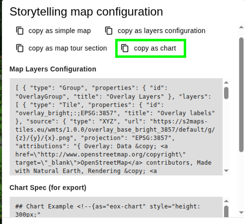This screenshot has width=244, height=224.
Task: Choose the "copy as chart" label
Action: click(155, 48)
